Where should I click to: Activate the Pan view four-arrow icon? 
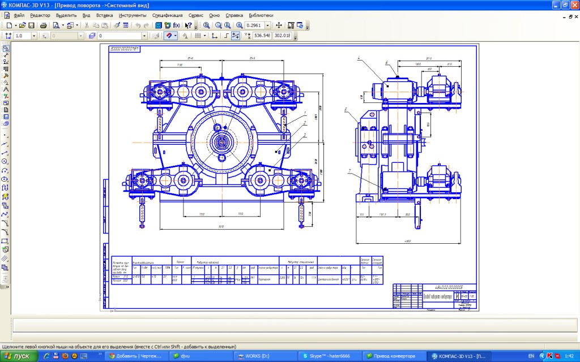coord(279,25)
